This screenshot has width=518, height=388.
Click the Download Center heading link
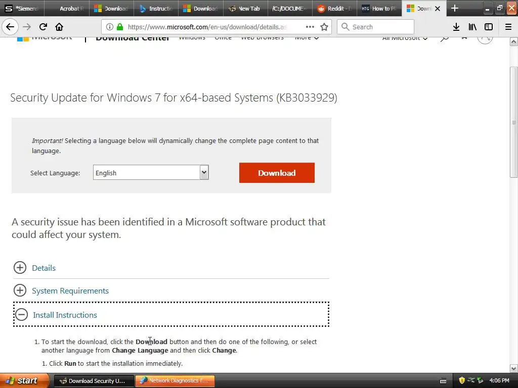(x=133, y=39)
